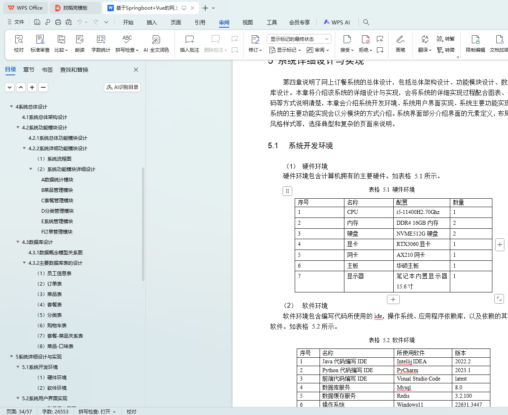Screen dimensions: 508x415
Task: Go to 4.1系统总体架构设计 heading
Action: tap(45, 117)
